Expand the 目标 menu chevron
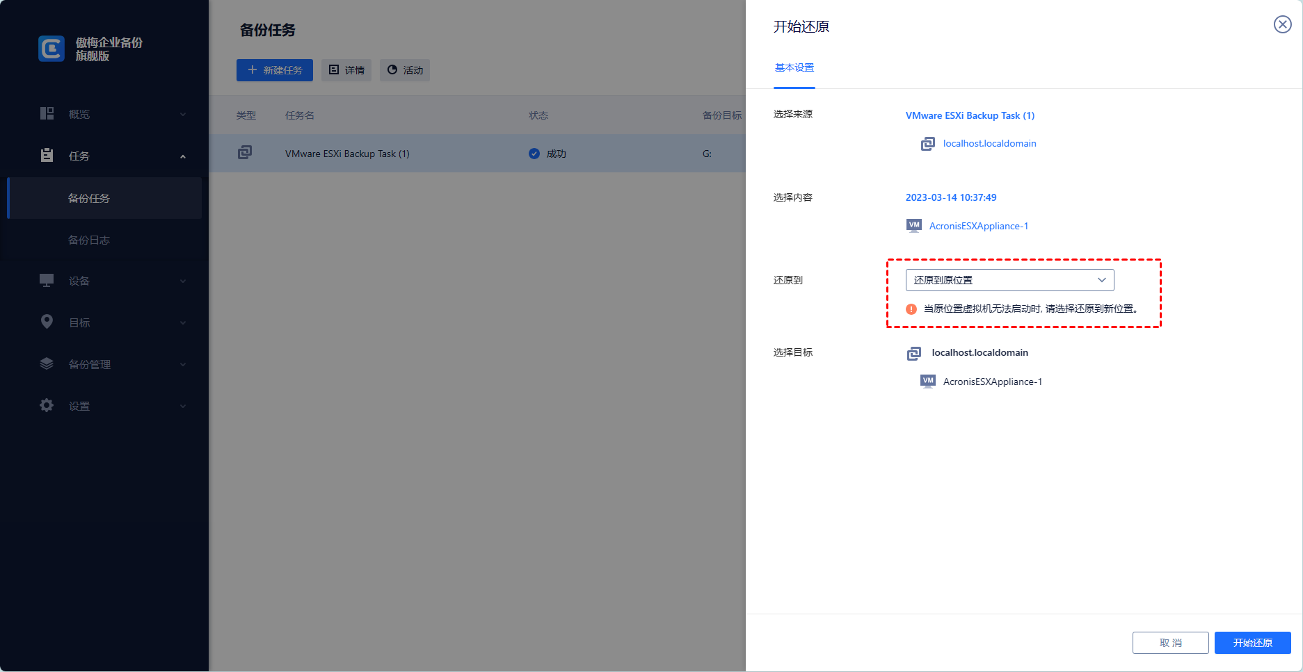This screenshot has width=1303, height=672. [183, 322]
